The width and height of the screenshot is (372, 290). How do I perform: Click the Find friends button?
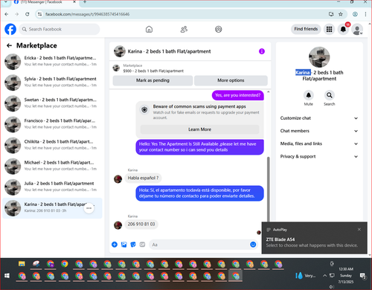point(306,29)
